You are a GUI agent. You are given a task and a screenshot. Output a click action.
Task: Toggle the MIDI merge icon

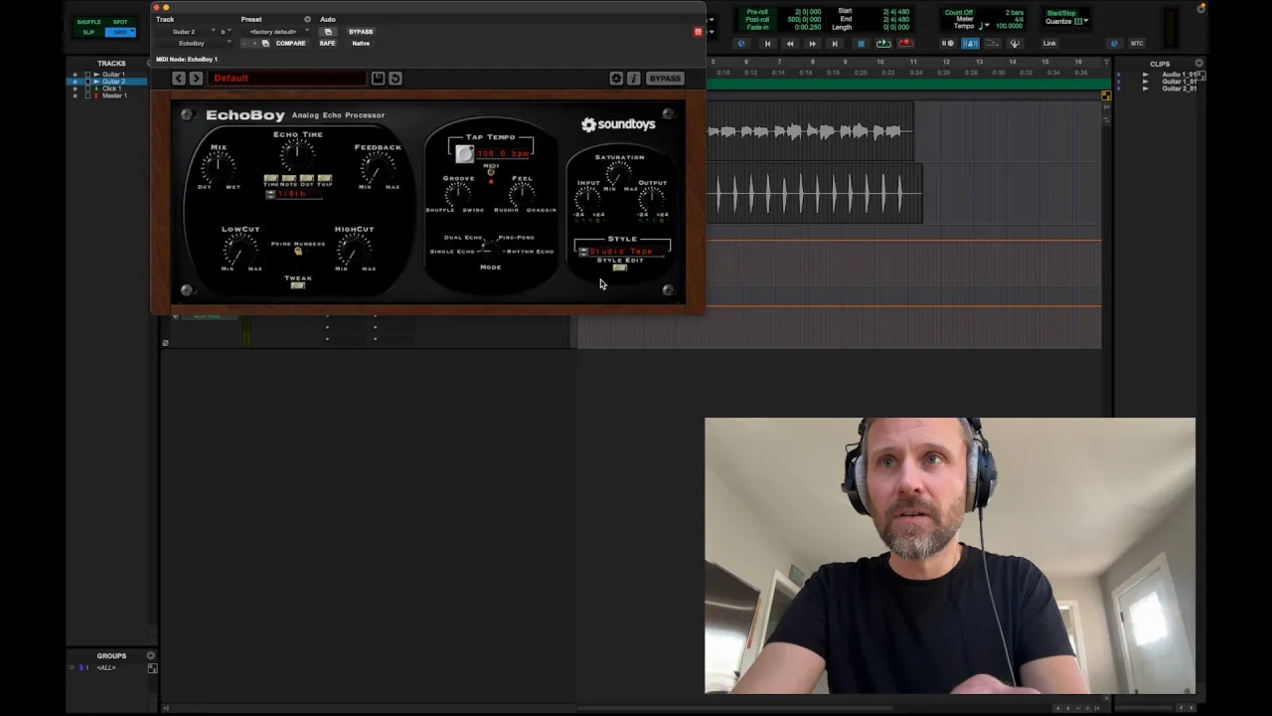993,43
